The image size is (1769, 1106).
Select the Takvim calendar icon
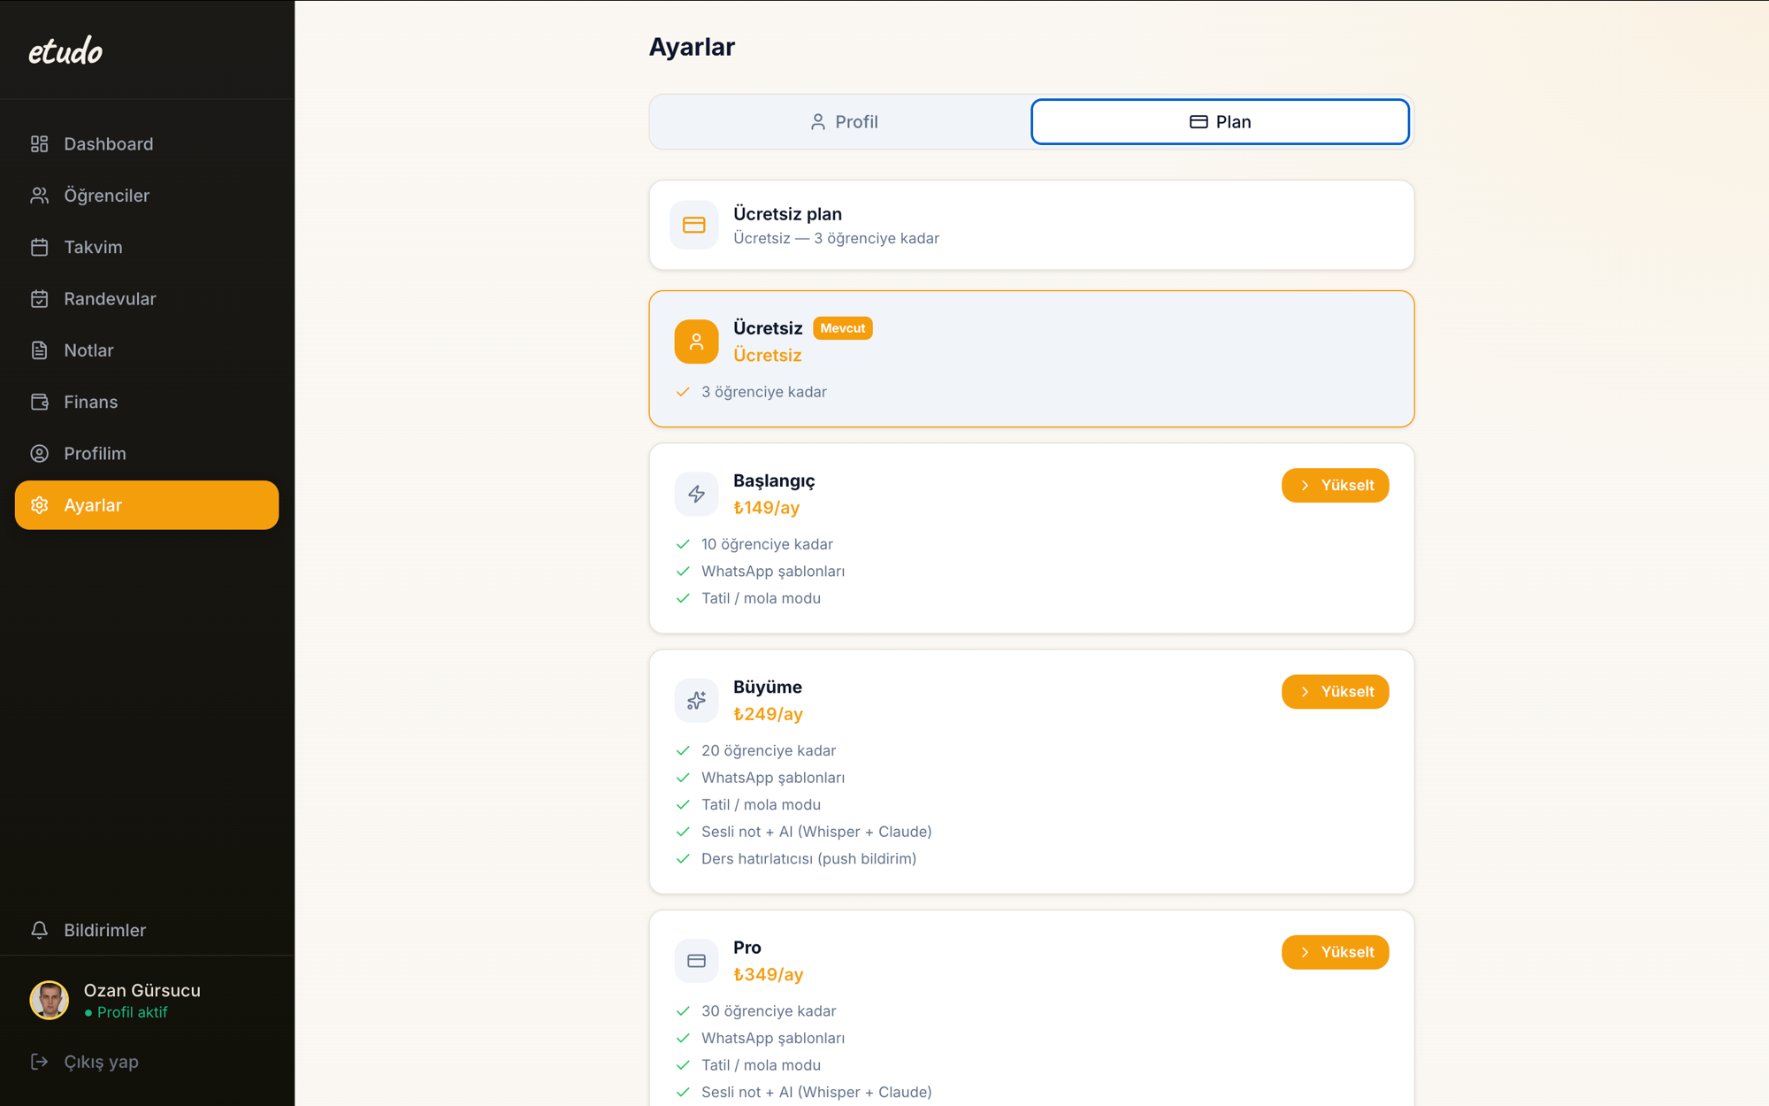pyautogui.click(x=39, y=247)
